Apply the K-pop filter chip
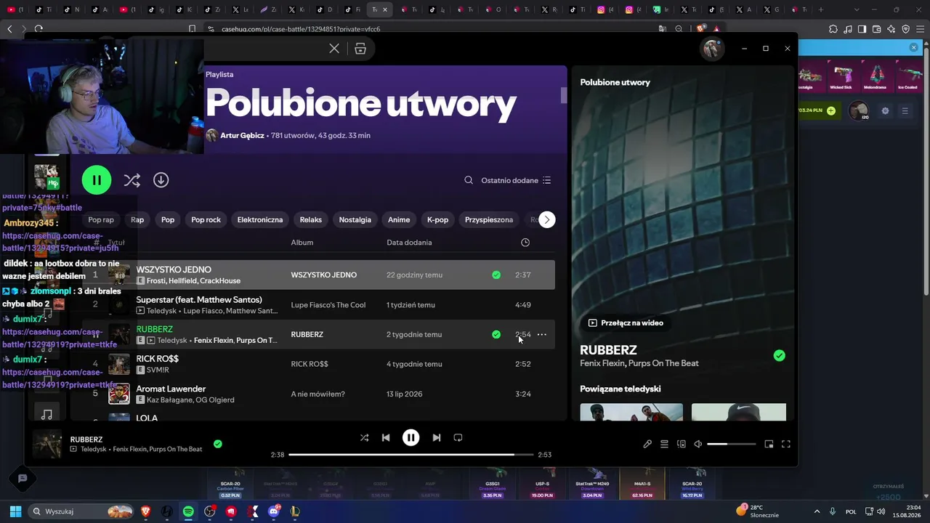This screenshot has height=523, width=930. [438, 219]
